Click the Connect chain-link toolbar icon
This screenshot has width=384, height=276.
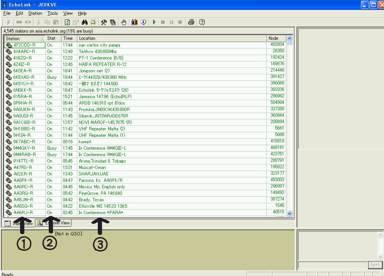pos(19,22)
